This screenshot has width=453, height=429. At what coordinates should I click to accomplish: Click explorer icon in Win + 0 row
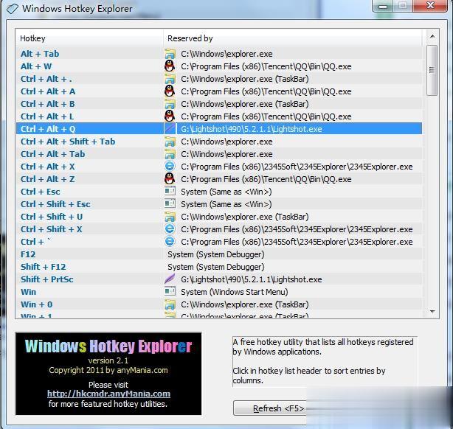click(170, 304)
